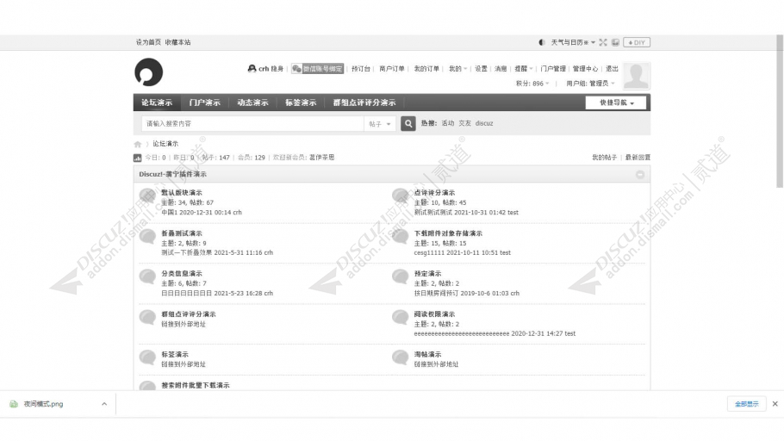The width and height of the screenshot is (784, 441).
Task: Click the round site logo
Action: [x=148, y=72]
